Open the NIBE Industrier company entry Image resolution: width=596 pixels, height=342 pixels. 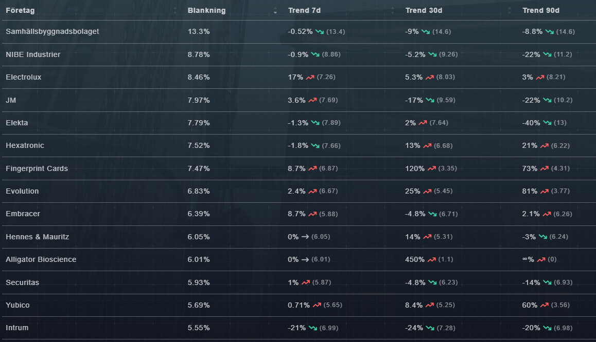coord(33,54)
